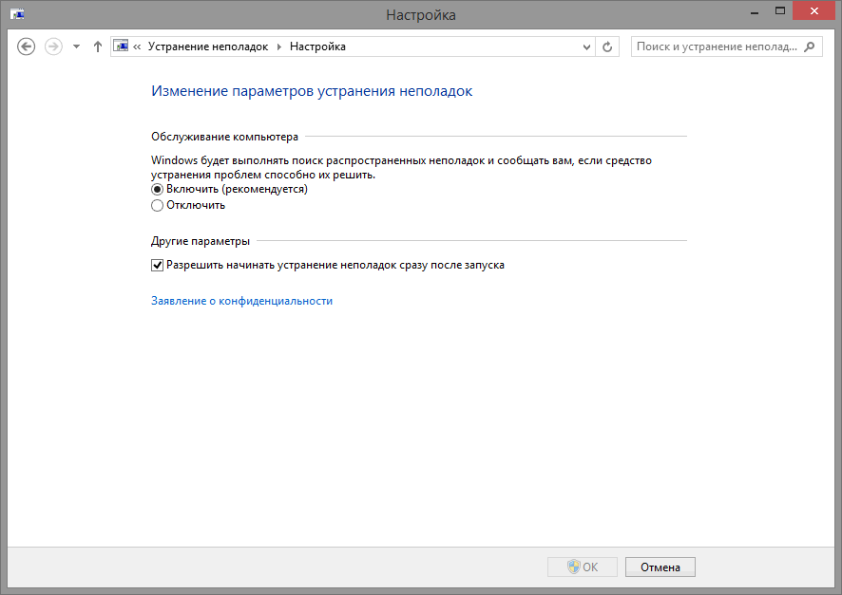842x595 pixels.
Task: Click the Control Panel icon in the address bar
Action: pyautogui.click(x=122, y=46)
